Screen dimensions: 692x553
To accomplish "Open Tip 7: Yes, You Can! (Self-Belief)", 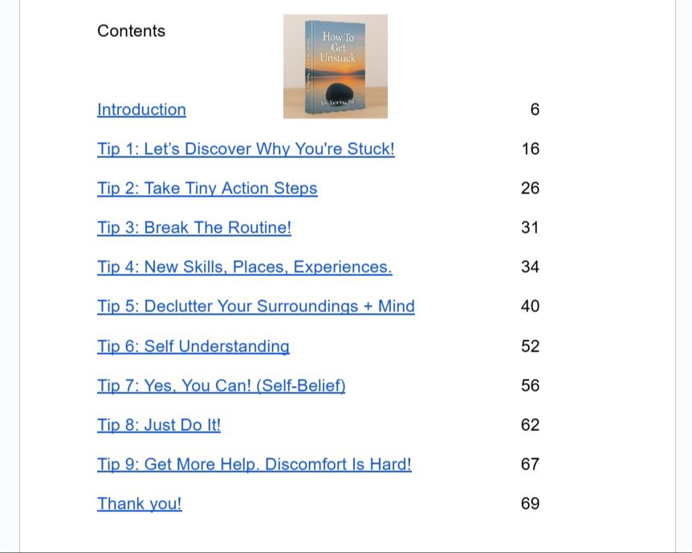I will (x=221, y=386).
